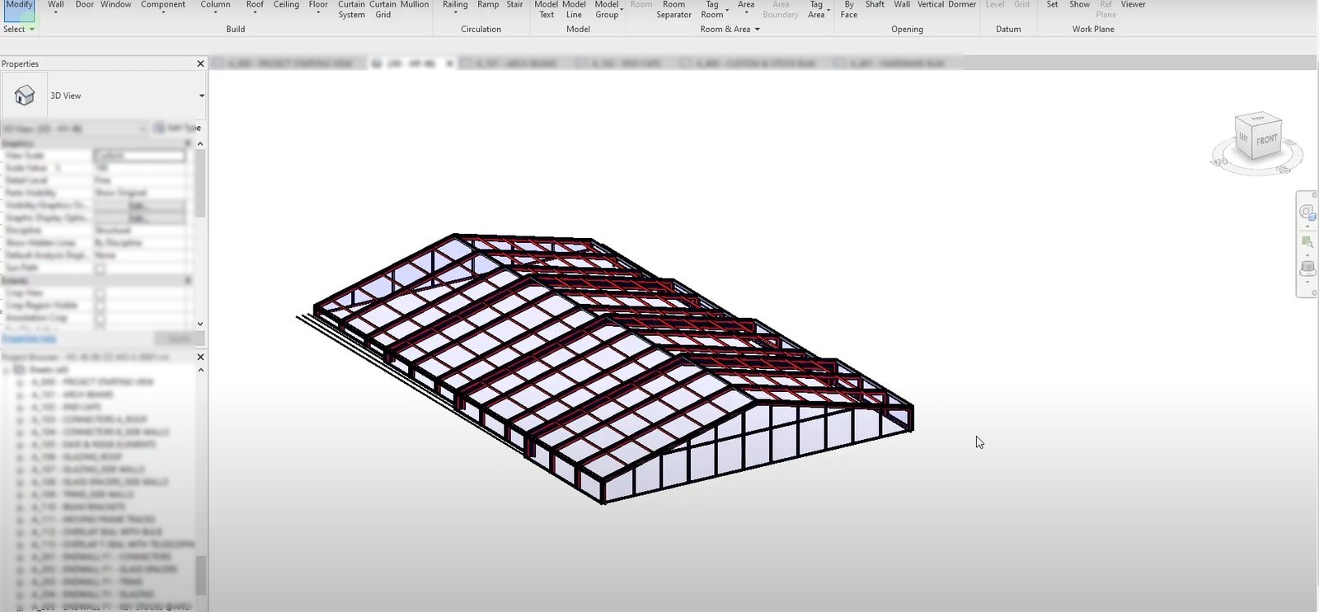Viewport: 1319px width, 612px height.
Task: Click the TOP face of the ViewCube
Action: (1258, 119)
